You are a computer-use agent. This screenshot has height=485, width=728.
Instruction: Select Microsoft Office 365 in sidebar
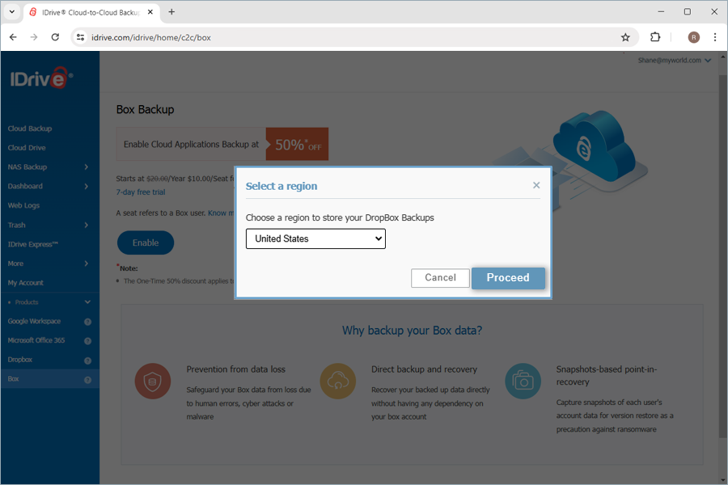[36, 340]
